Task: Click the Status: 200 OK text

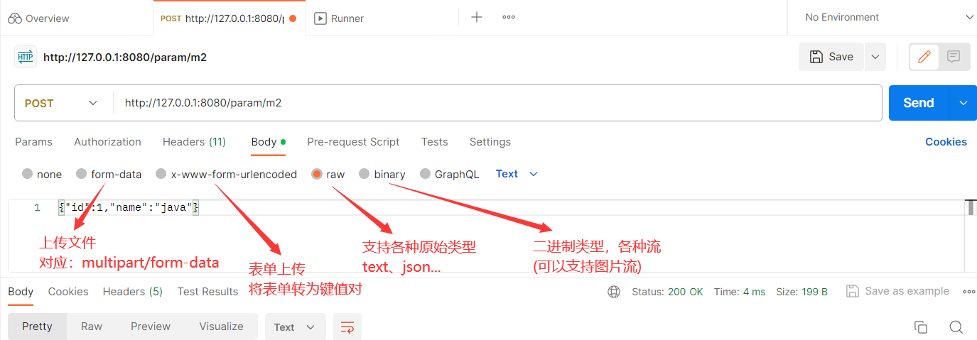Action: click(x=667, y=292)
